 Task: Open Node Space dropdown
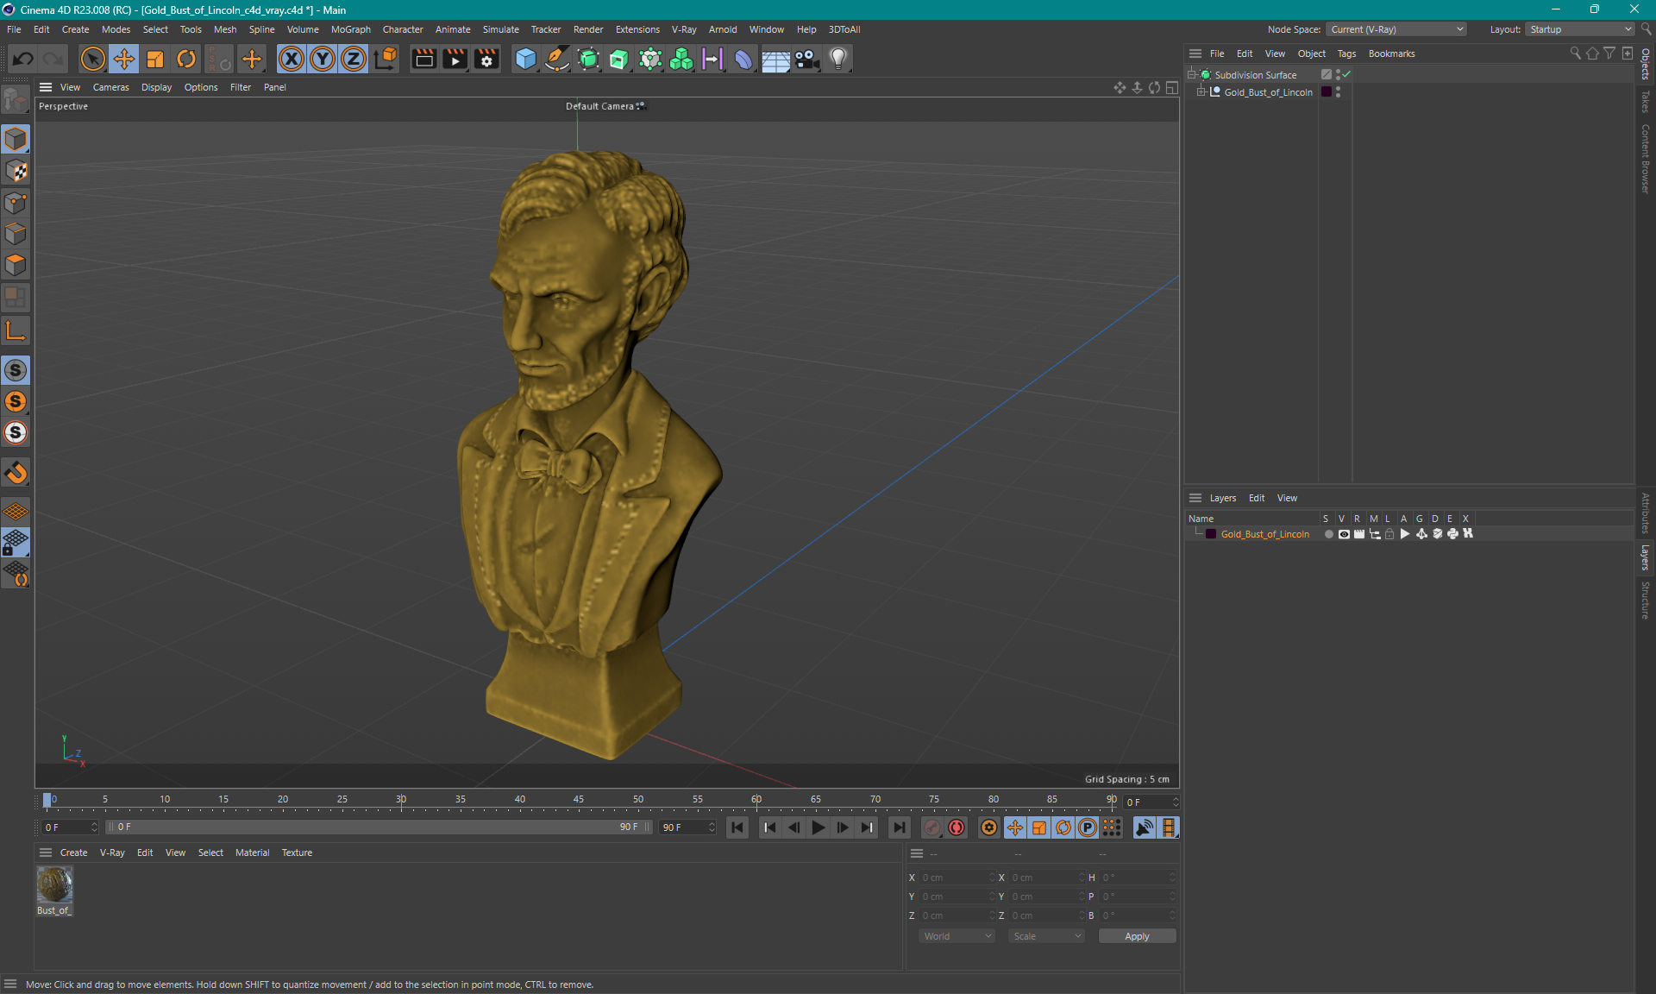pos(1396,29)
